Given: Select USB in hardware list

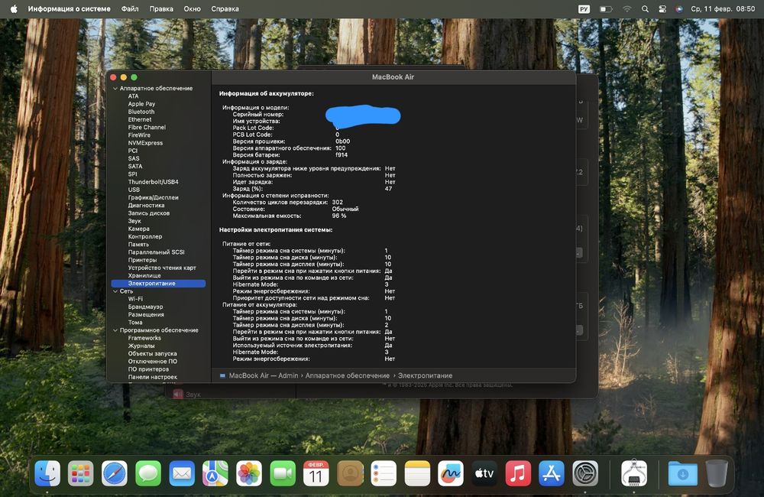Looking at the screenshot, I should click(x=134, y=190).
